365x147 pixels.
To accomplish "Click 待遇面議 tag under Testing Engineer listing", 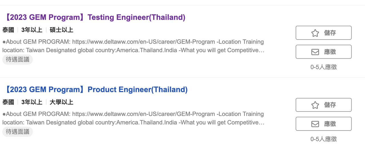I will coord(18,60).
